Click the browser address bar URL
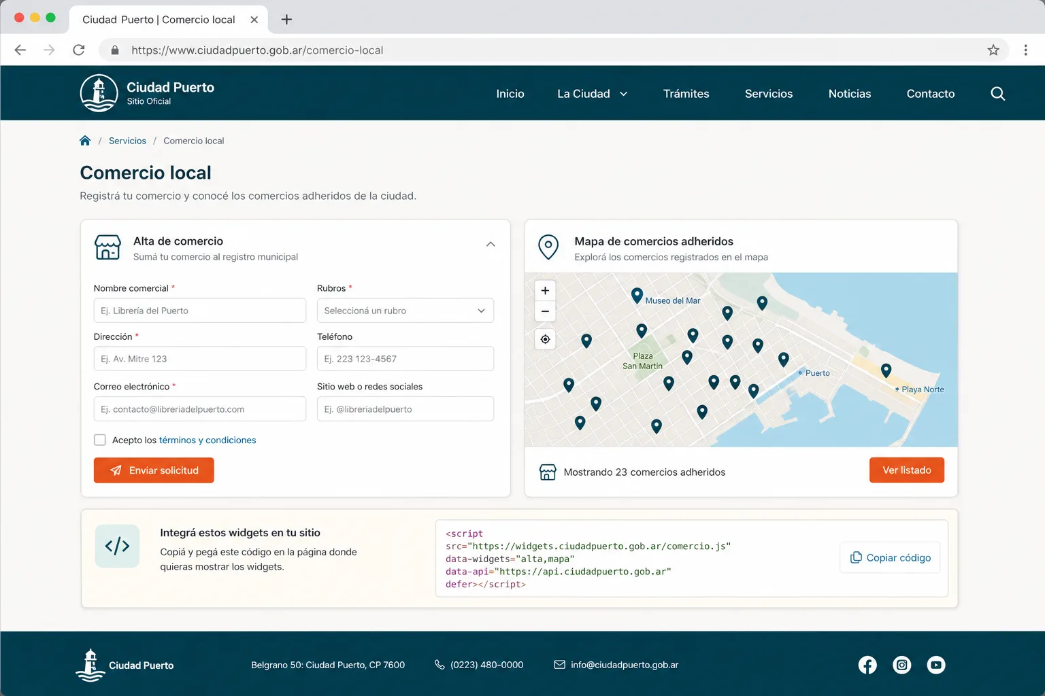This screenshot has width=1045, height=696. (257, 50)
